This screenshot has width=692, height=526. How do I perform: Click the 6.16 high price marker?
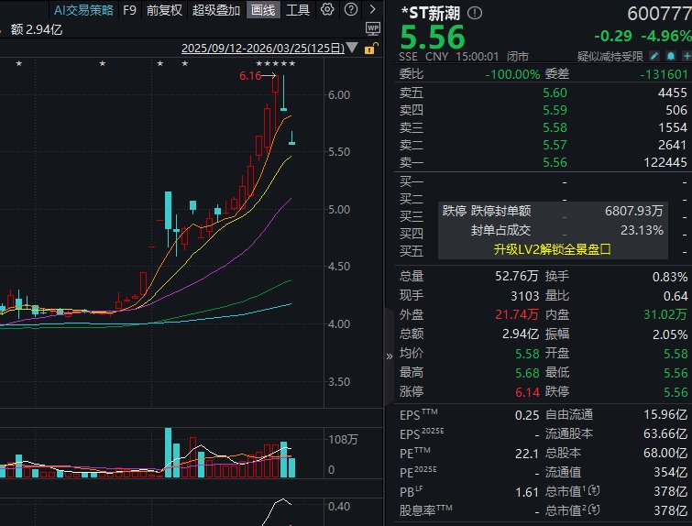[250, 76]
